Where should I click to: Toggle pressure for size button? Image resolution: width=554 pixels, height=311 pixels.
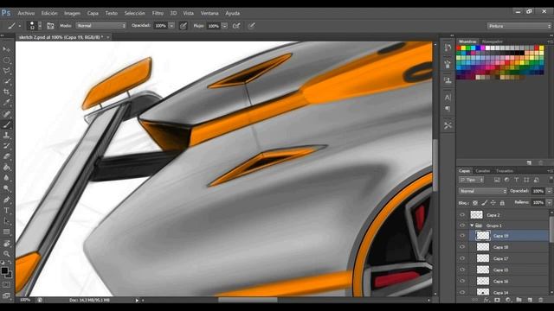pos(251,26)
